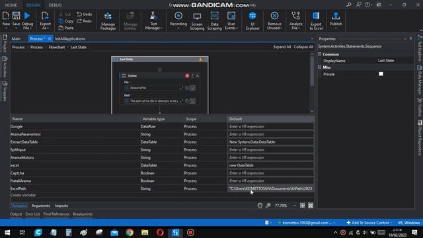The height and width of the screenshot is (238, 423).
Task: Launch Screen Scraping
Action: 197,20
